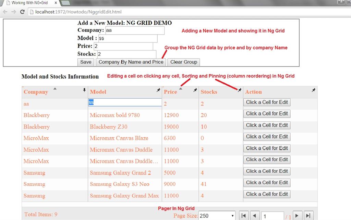Click edit button in the aa row
The image size is (351, 220).
pyautogui.click(x=267, y=102)
